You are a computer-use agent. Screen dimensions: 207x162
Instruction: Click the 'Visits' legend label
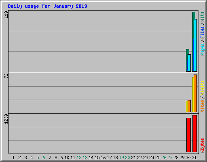pos(203,88)
